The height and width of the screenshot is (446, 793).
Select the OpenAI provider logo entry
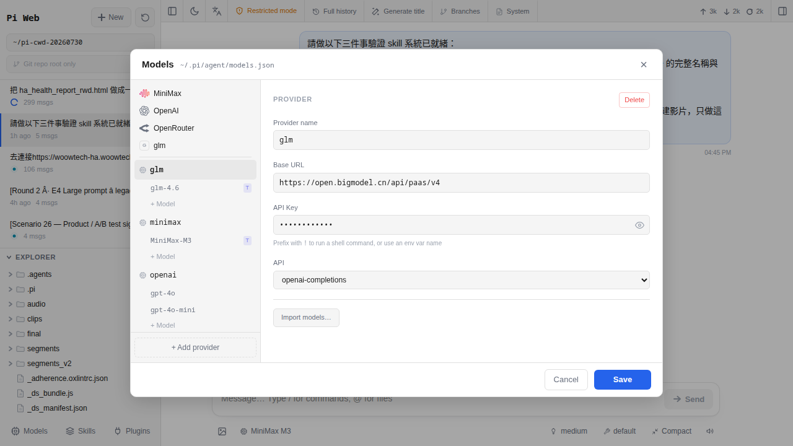click(195, 111)
